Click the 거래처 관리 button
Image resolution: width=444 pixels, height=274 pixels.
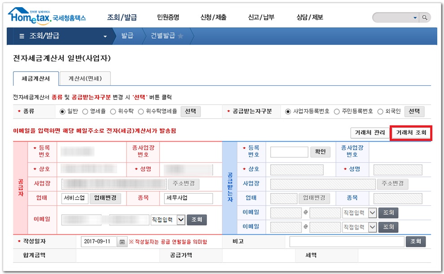pos(369,133)
